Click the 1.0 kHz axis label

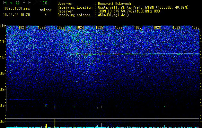3,58
